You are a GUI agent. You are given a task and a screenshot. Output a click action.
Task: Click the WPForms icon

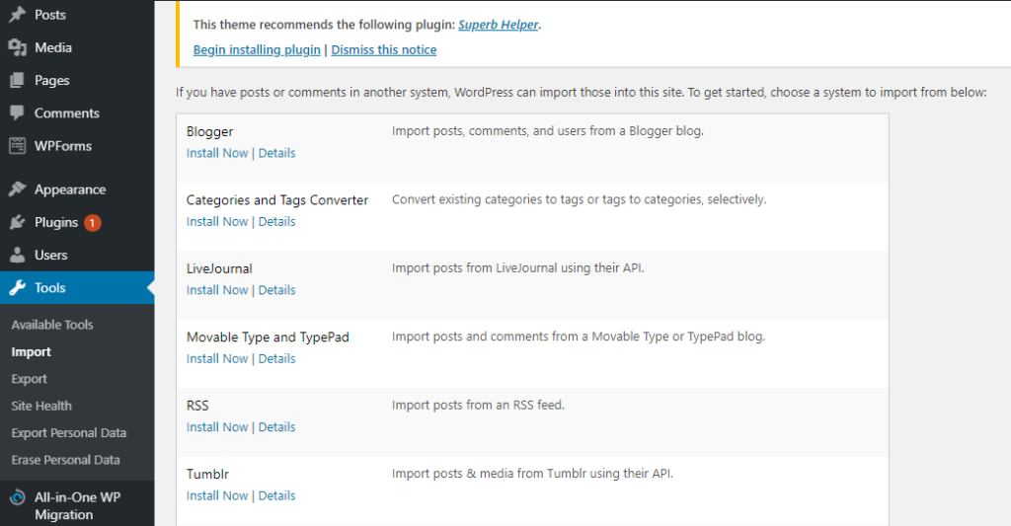18,146
